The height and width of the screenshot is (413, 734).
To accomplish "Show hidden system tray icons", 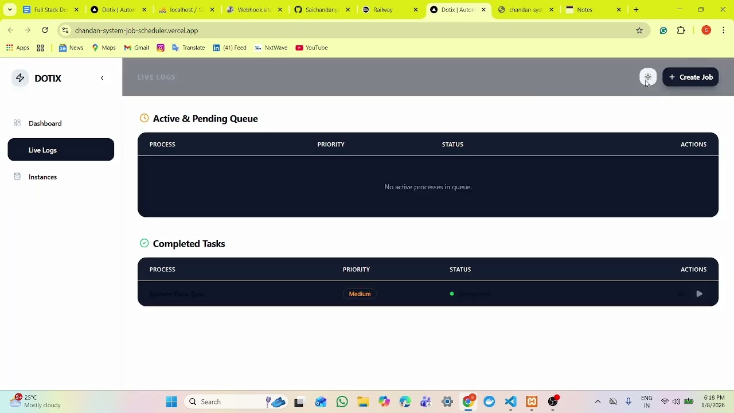I will (598, 402).
